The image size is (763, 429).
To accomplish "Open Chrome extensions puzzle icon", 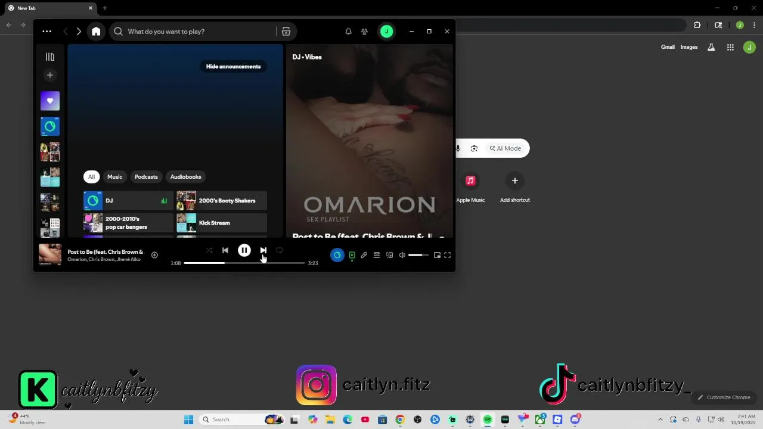I will click(x=697, y=25).
